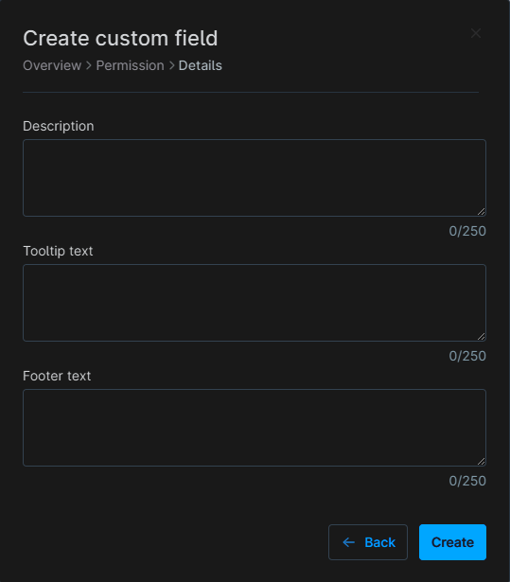Focus the Description text area
The image size is (510, 582).
pyautogui.click(x=255, y=178)
